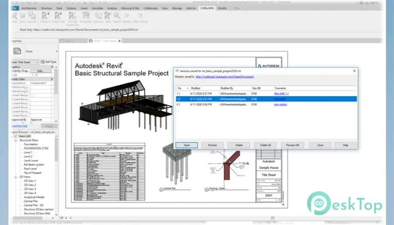Screen dimensions: 394x225
Task: Open the Structure ribbon tab
Action: pyautogui.click(x=46, y=8)
